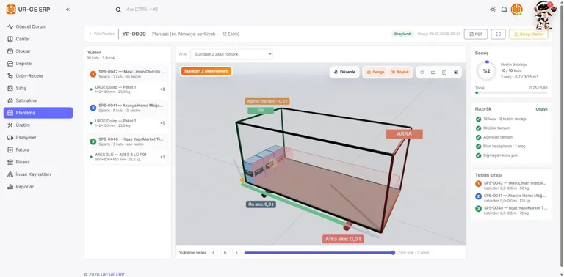Select the filled square view icon
Image resolution: width=564 pixels, height=277 pixels.
click(456, 72)
